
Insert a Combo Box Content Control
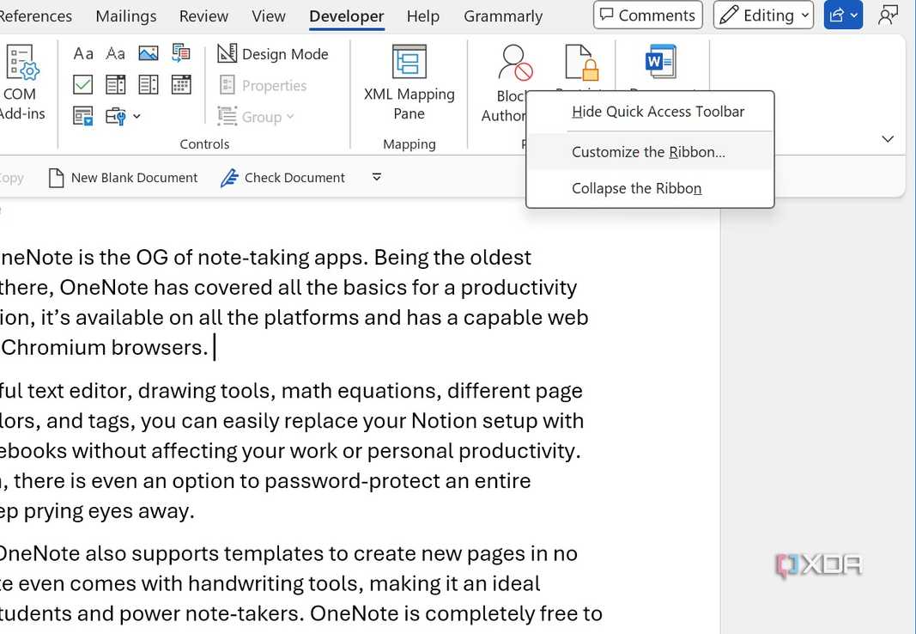(115, 85)
